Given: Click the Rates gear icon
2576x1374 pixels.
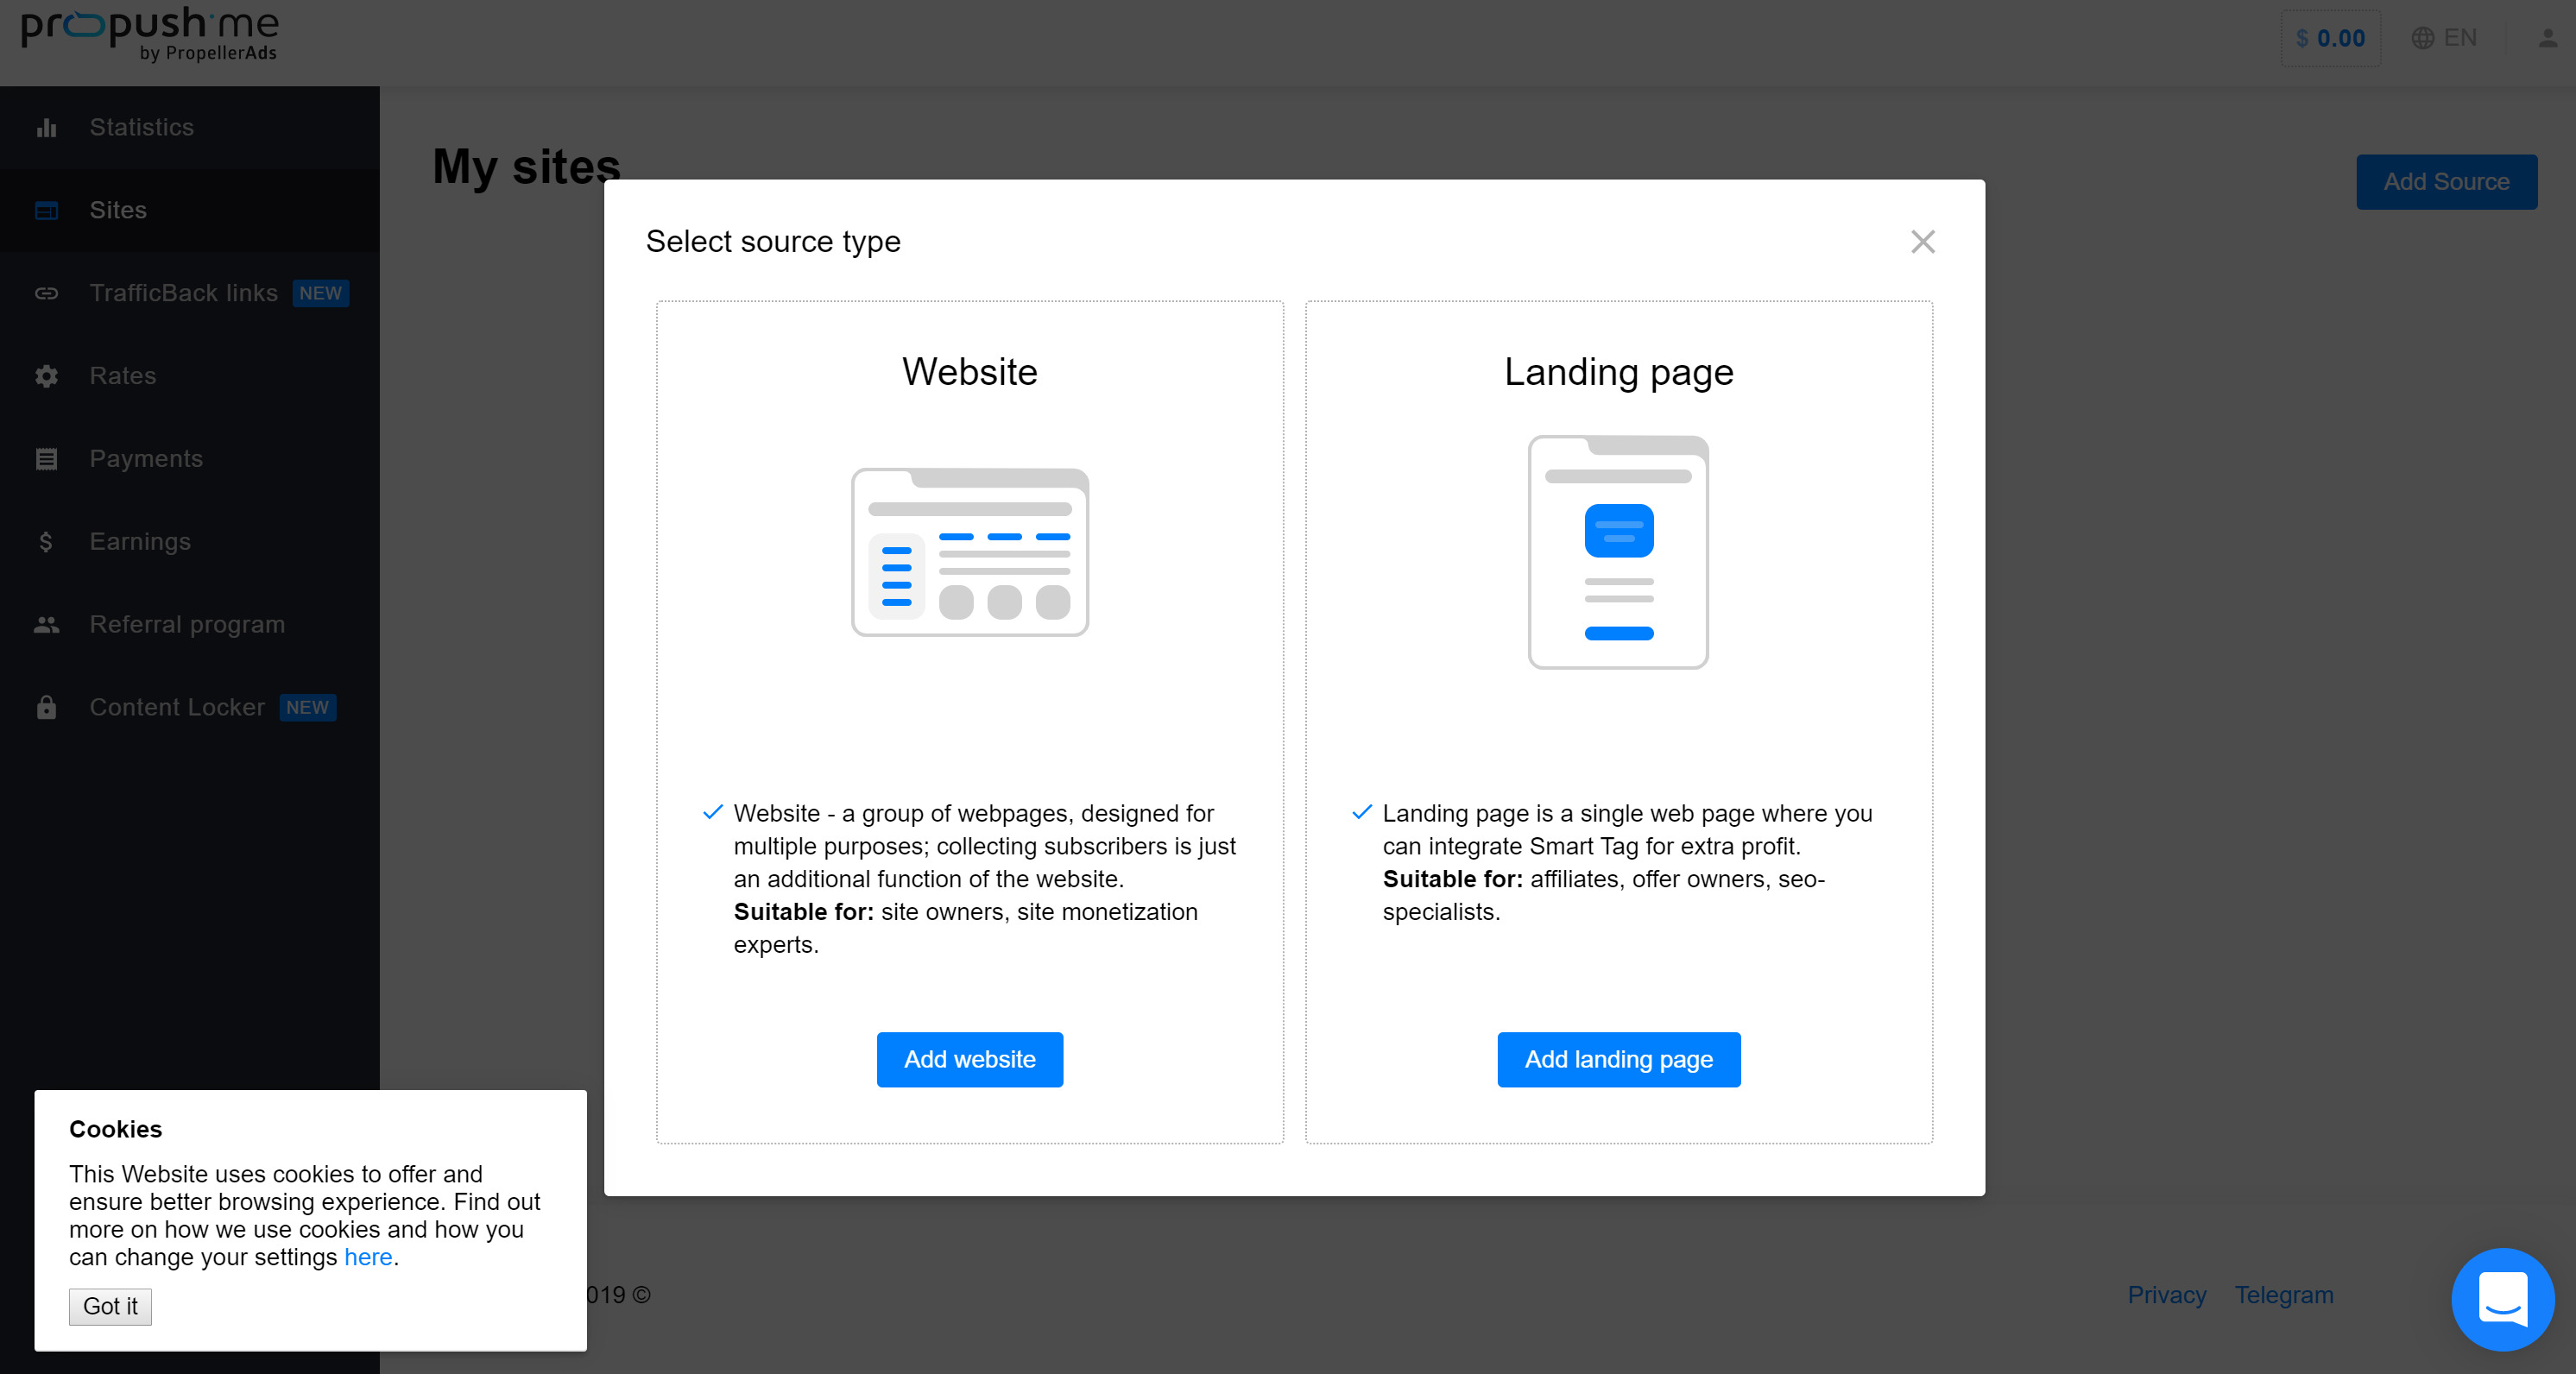Looking at the screenshot, I should coord(46,376).
